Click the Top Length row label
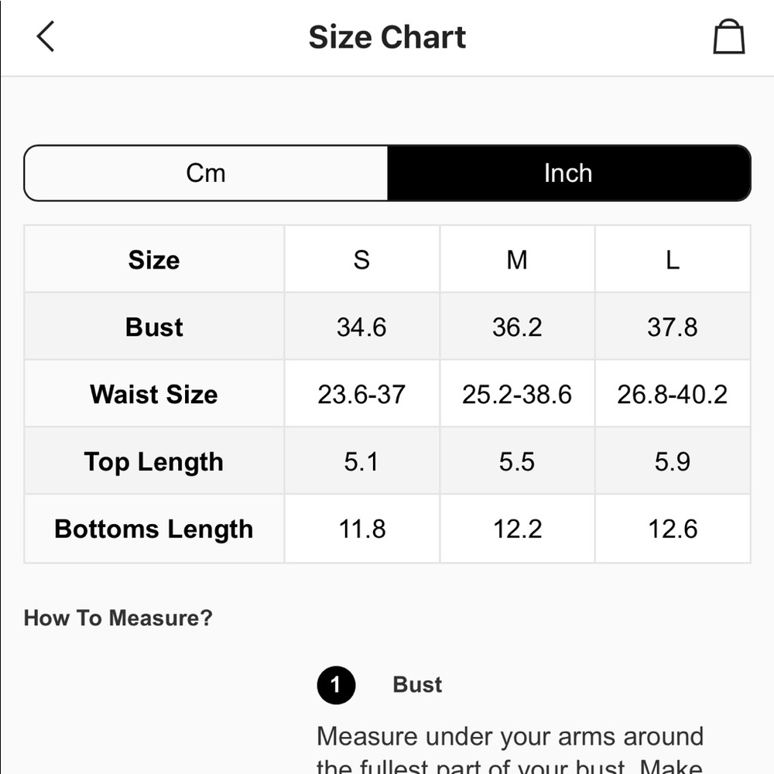 [154, 462]
